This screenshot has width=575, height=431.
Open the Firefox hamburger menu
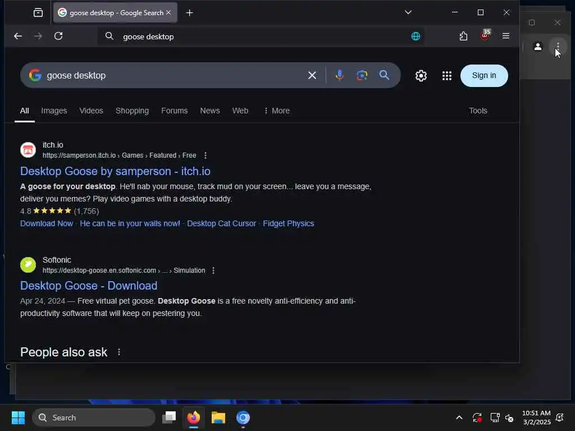click(506, 36)
